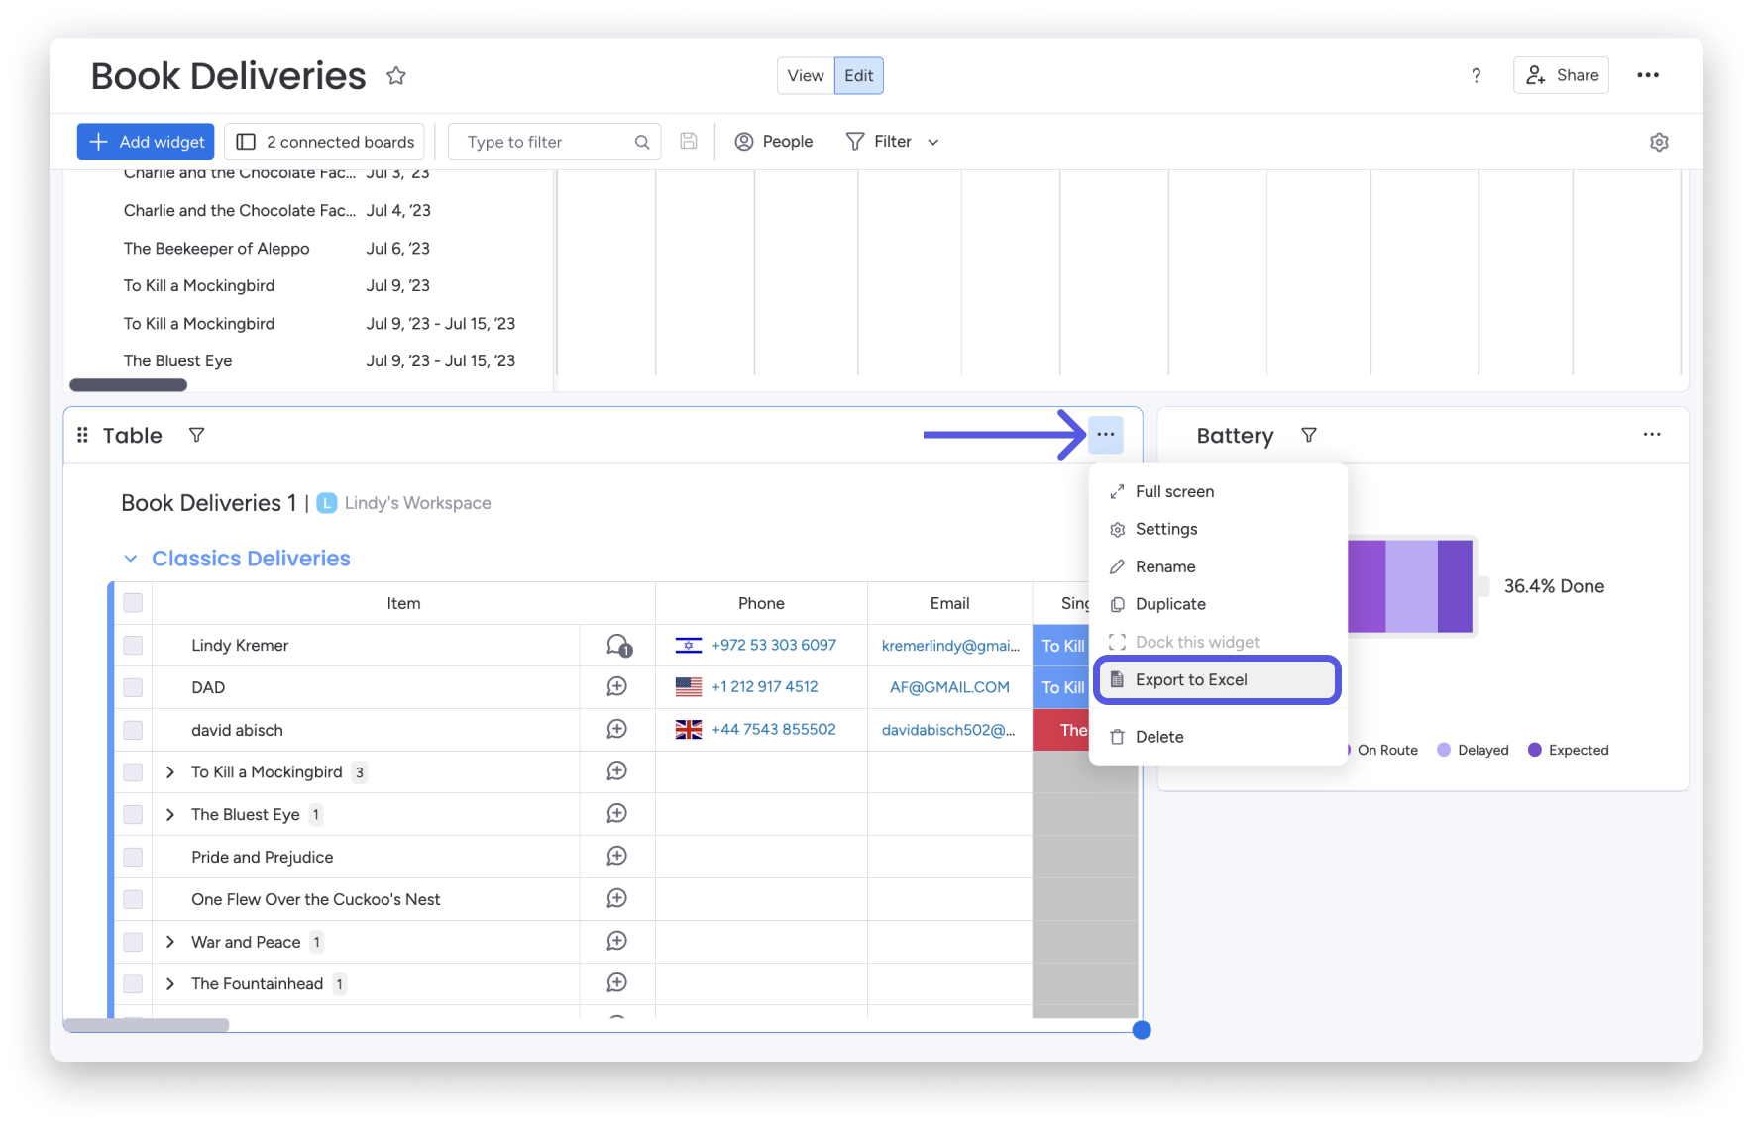
Task: Click the Table widget horizontal scrollbar
Action: click(x=147, y=1025)
